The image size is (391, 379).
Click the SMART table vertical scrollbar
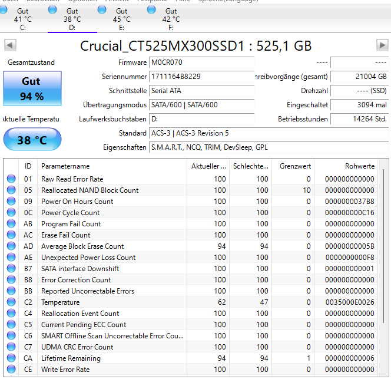point(383,246)
